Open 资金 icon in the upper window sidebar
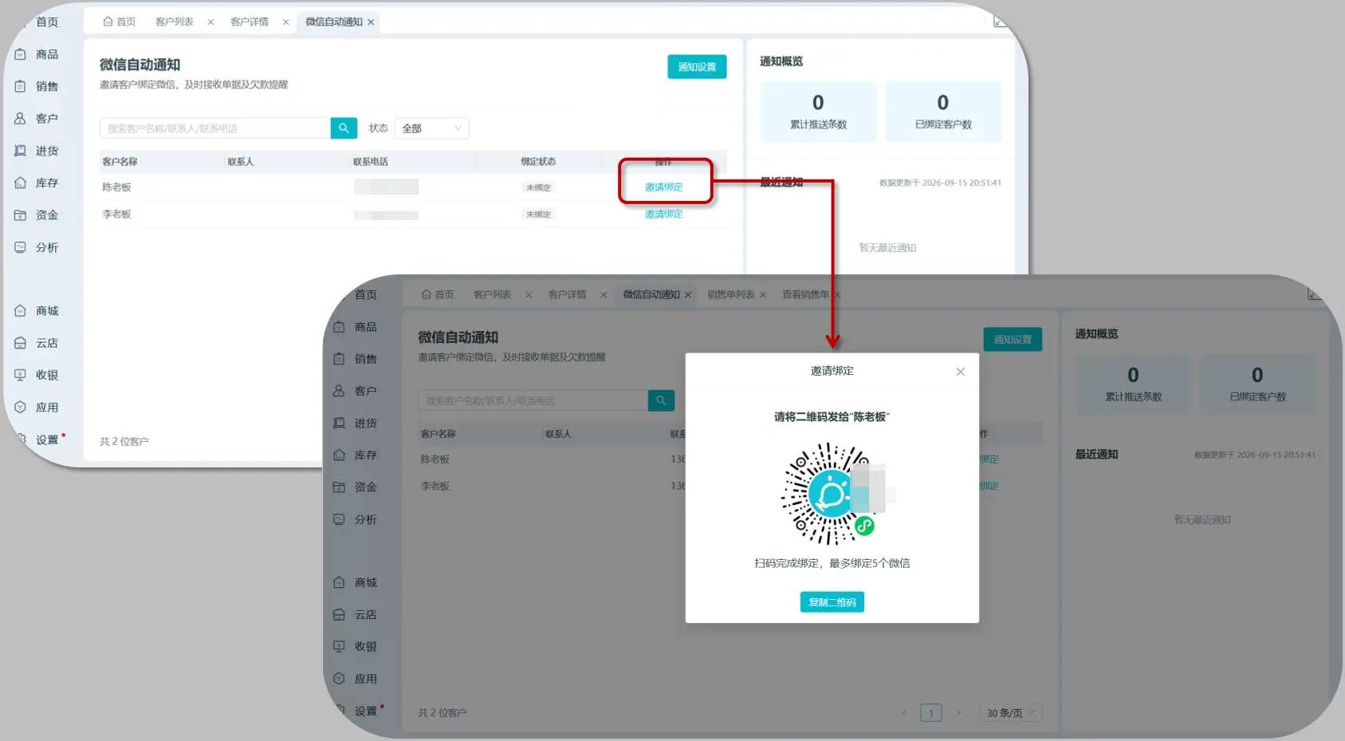 (21, 215)
